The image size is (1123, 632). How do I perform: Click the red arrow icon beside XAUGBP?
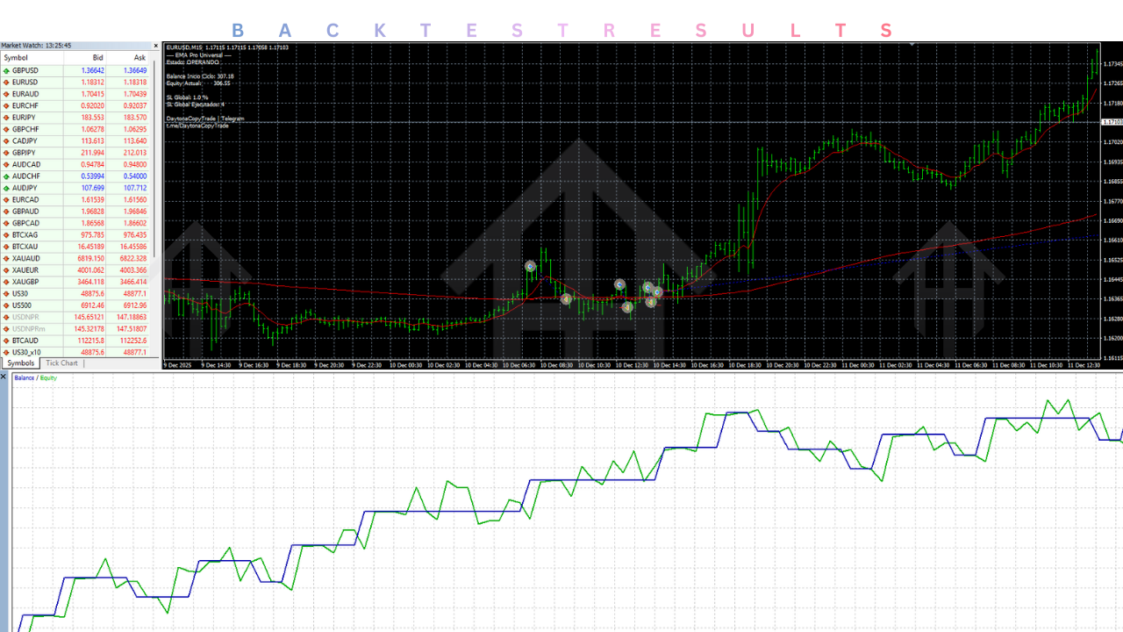pos(5,281)
